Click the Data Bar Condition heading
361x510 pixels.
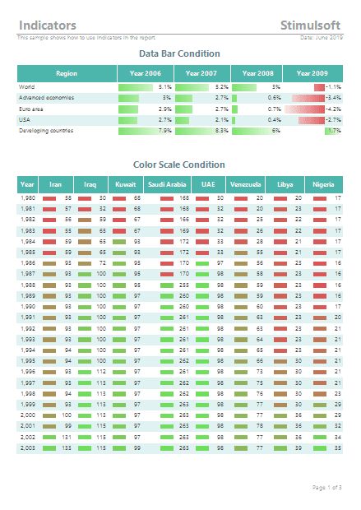click(x=179, y=53)
